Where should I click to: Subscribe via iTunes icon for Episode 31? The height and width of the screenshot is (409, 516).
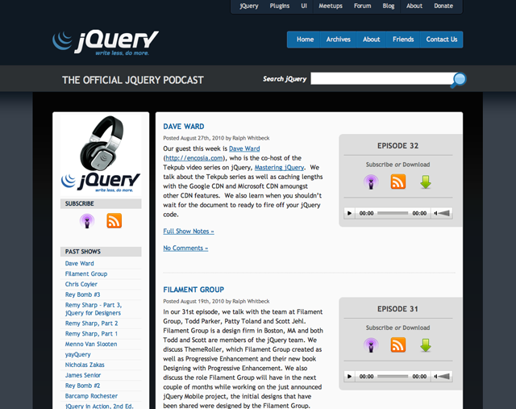coord(371,345)
